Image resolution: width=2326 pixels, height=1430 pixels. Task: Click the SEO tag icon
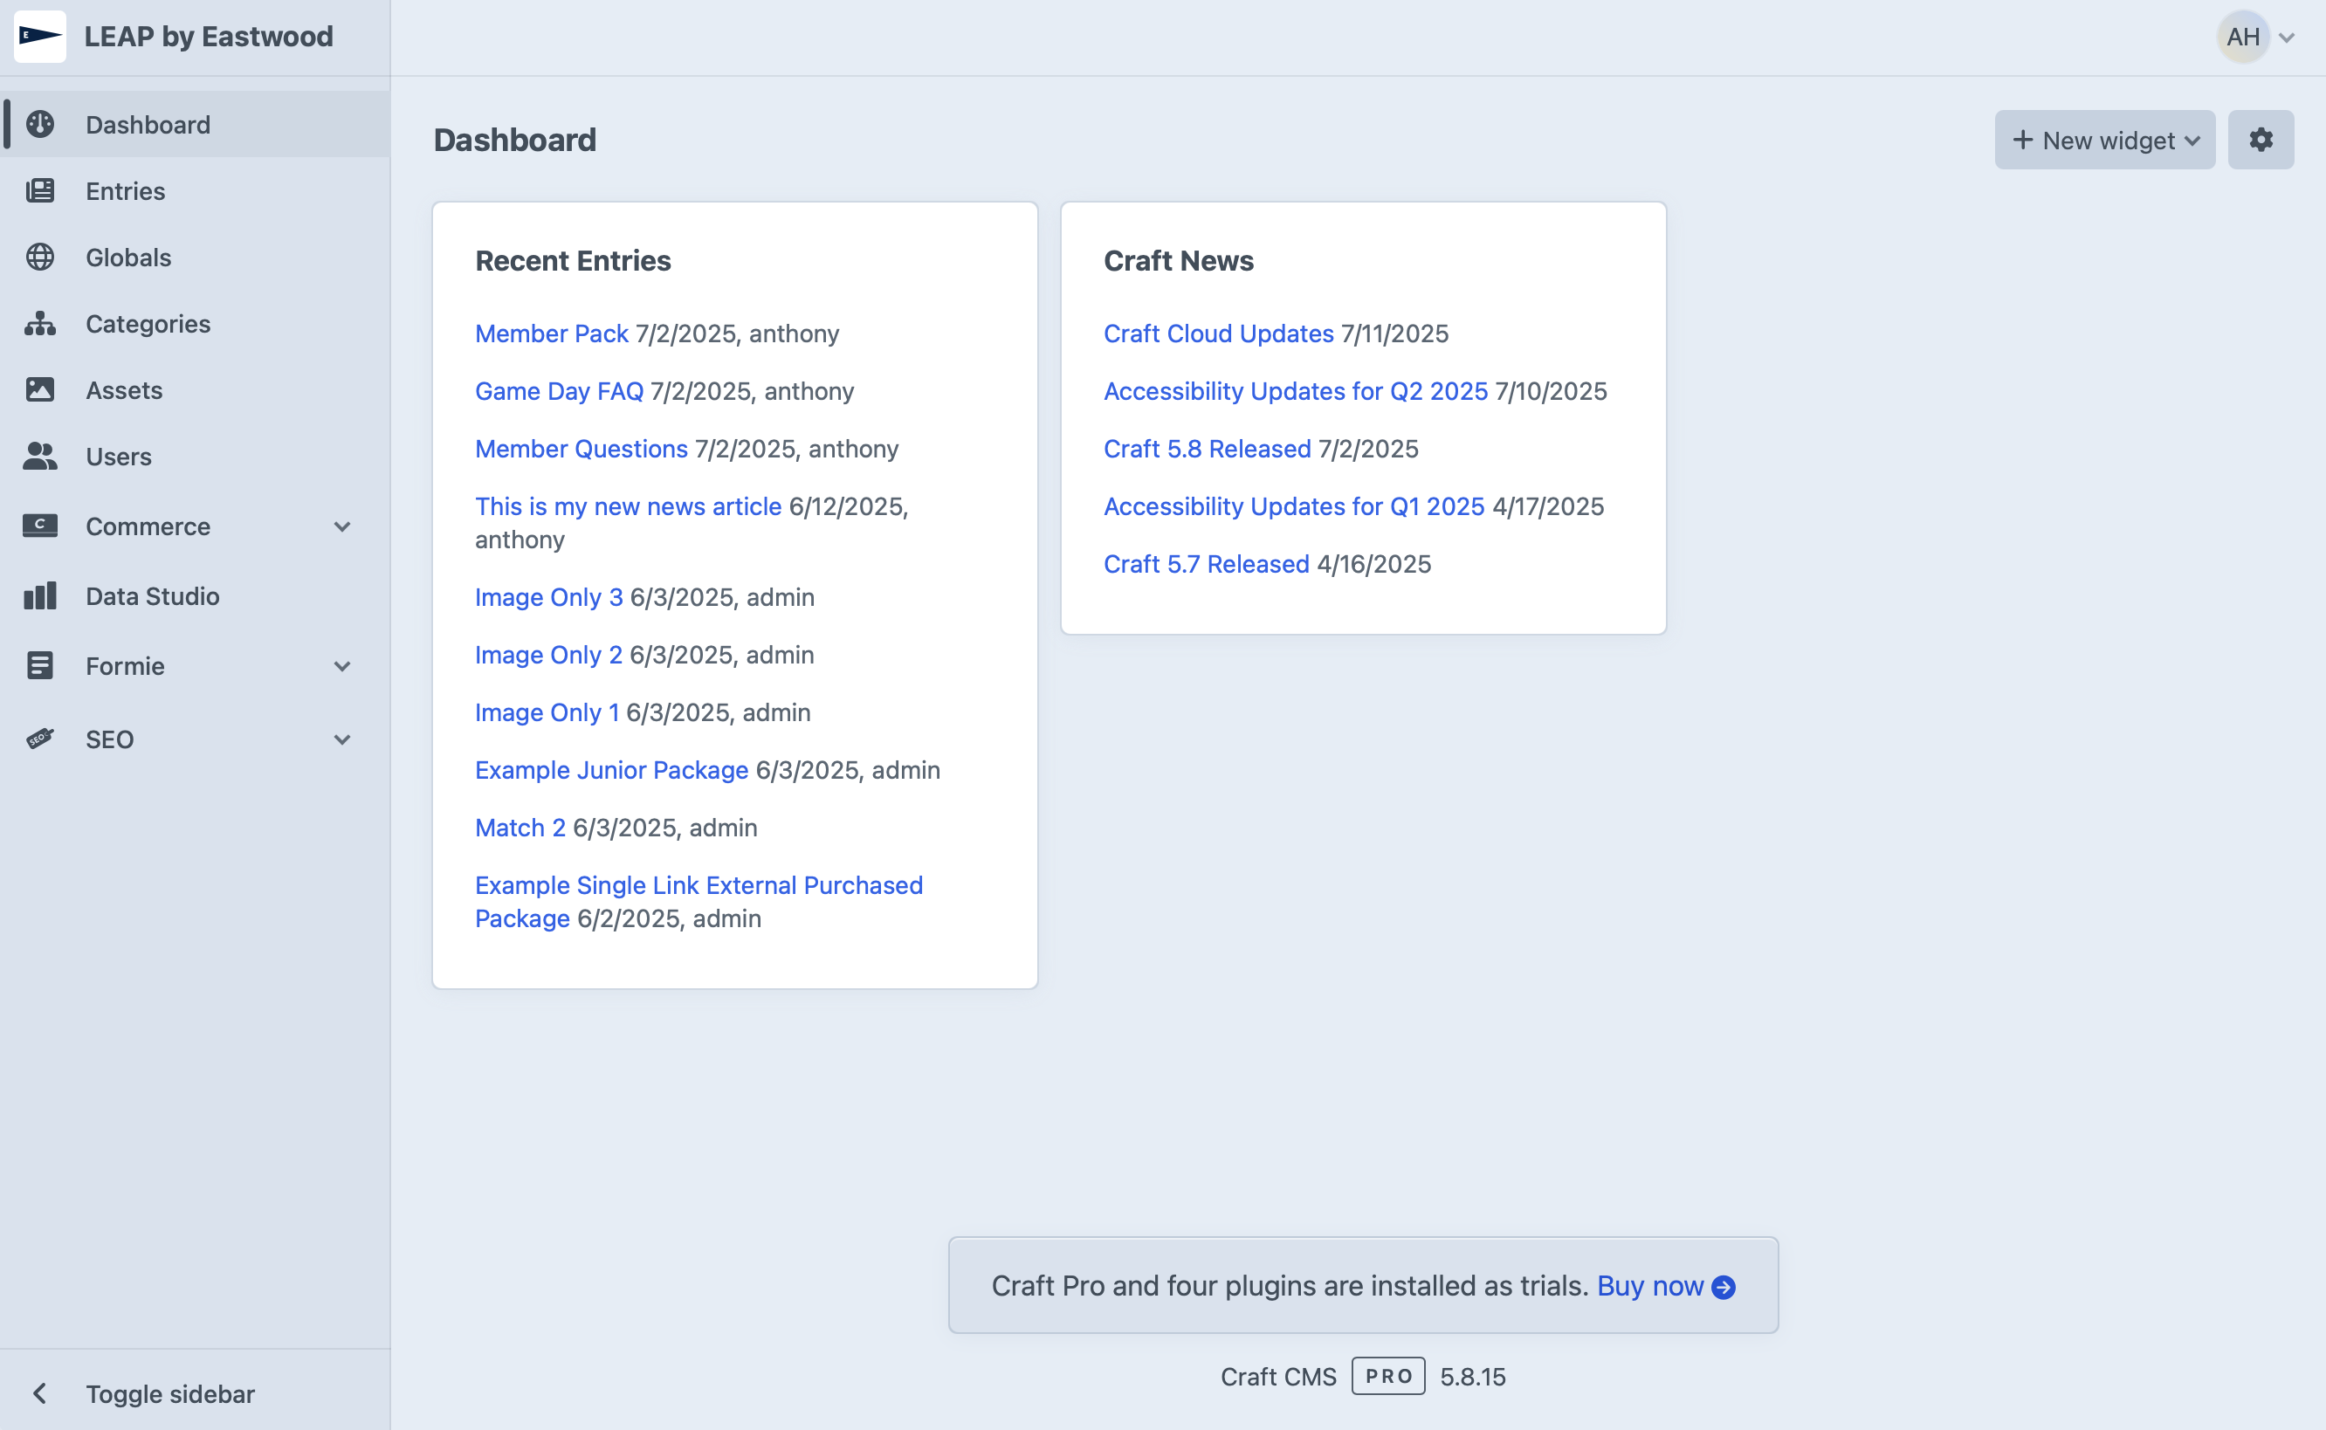tap(40, 739)
